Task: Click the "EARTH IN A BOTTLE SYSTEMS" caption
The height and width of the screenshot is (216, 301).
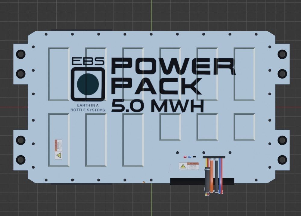Action: coord(88,108)
